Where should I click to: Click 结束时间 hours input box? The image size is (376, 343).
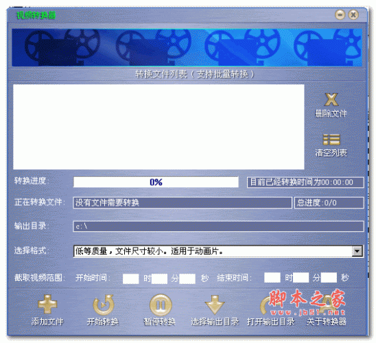click(x=272, y=278)
